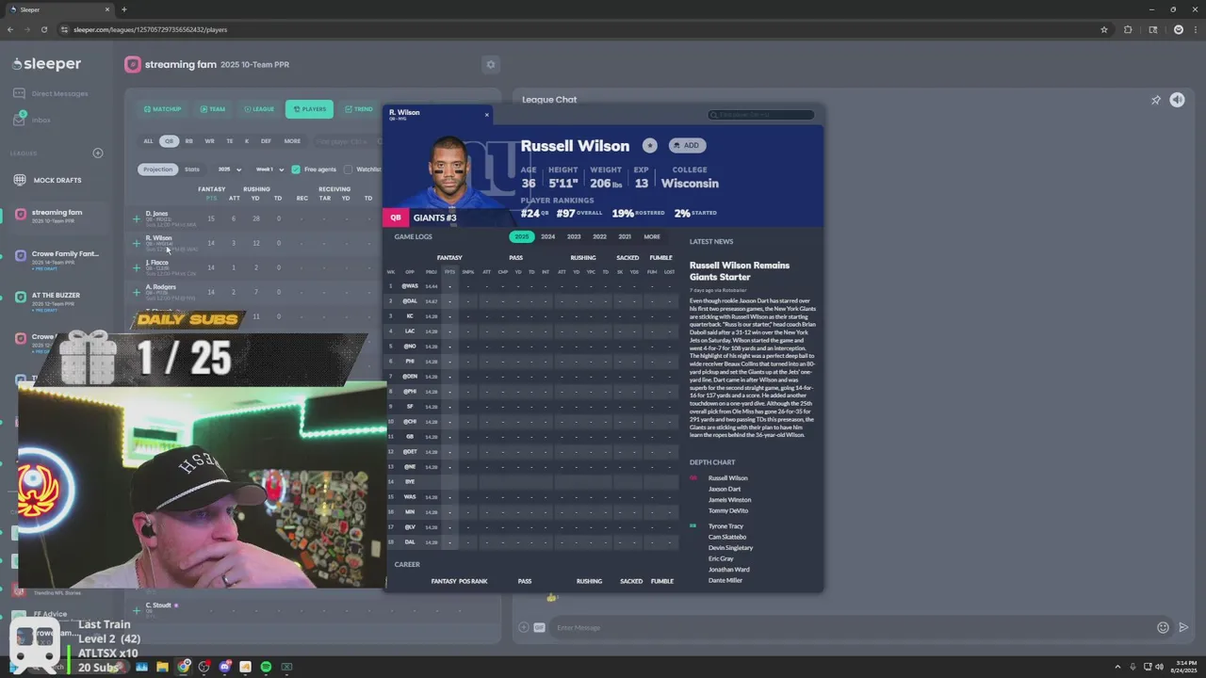
Task: Open File Explorer from the taskbar
Action: (x=162, y=667)
